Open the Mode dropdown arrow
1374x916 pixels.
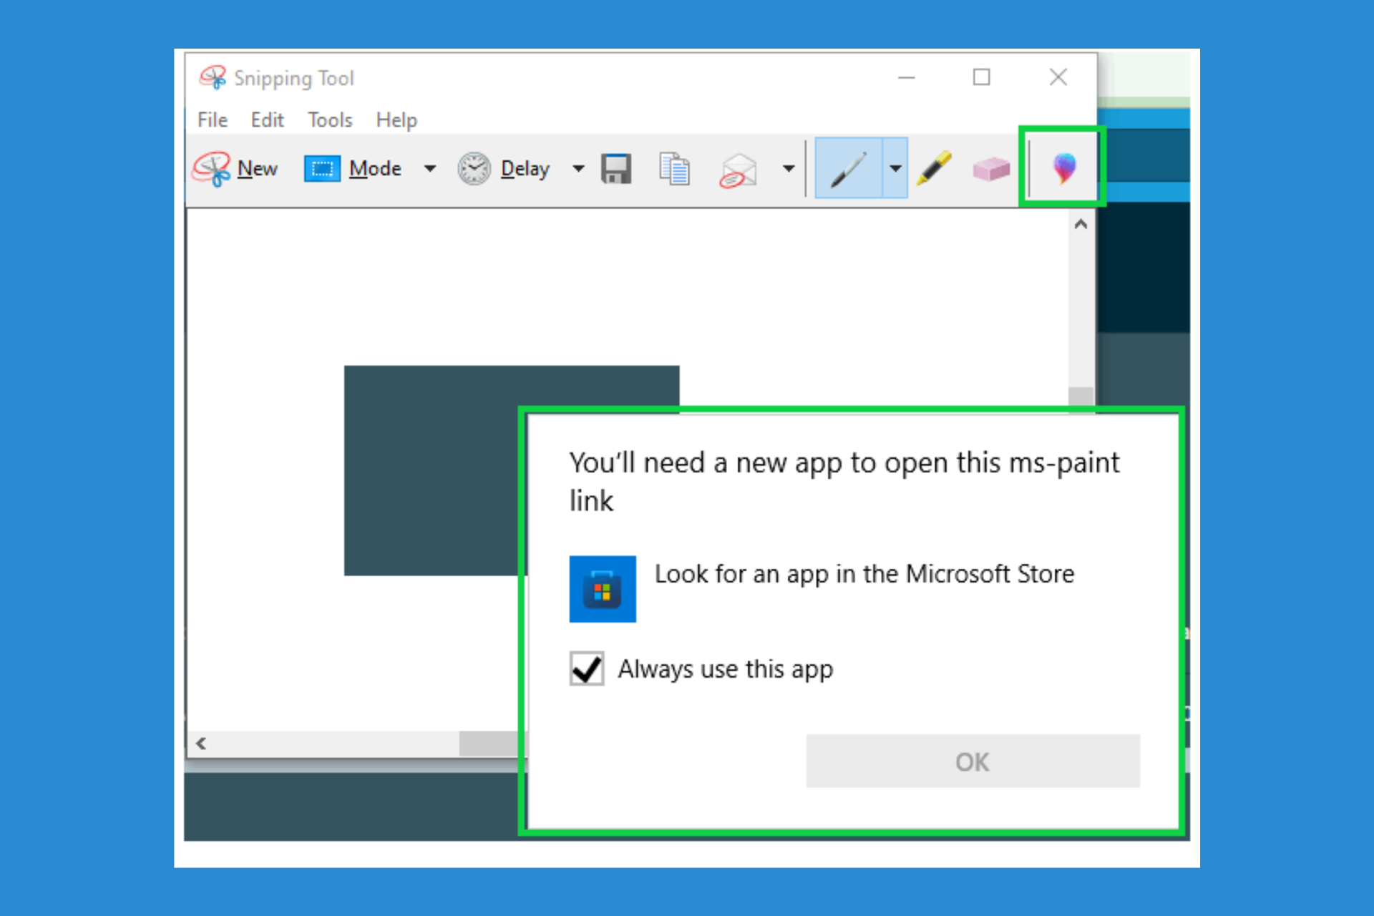[429, 169]
